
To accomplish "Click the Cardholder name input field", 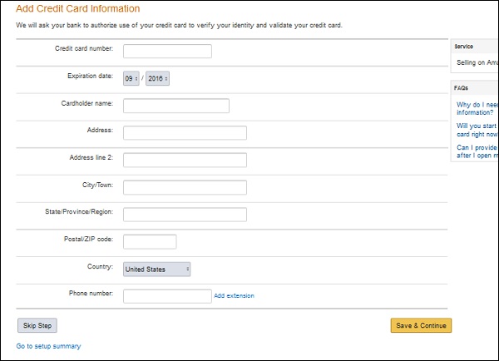I will pyautogui.click(x=175, y=106).
